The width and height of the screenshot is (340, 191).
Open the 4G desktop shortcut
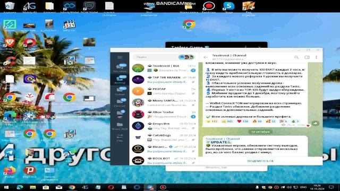coord(30,6)
